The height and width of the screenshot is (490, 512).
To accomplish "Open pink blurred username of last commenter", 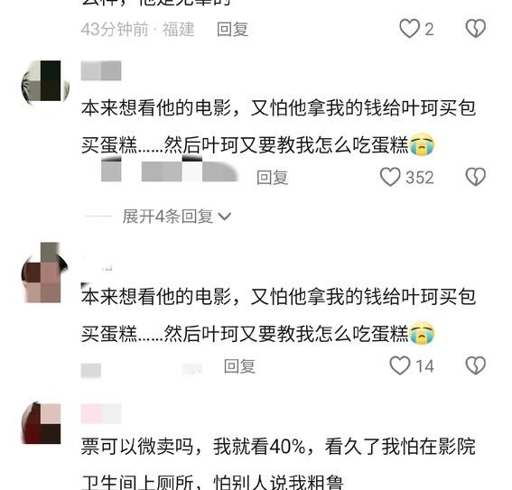I will (101, 413).
